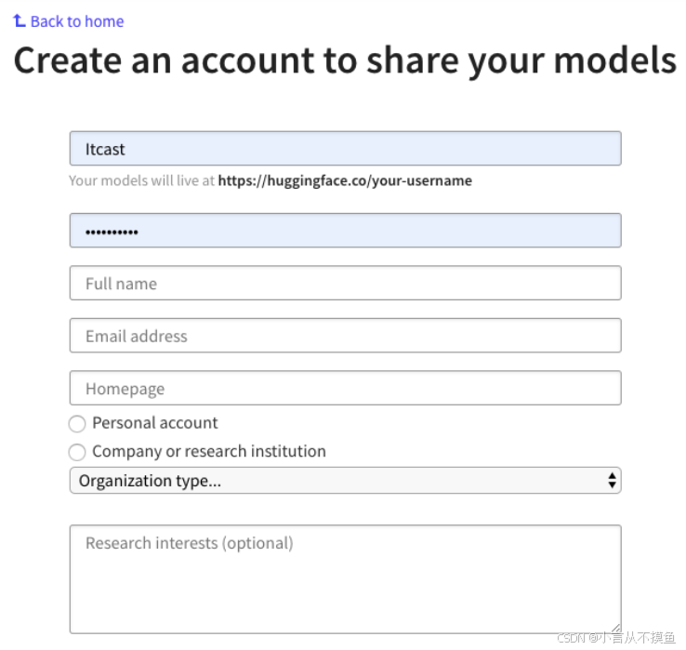686x650 pixels.
Task: Click the password dots in the second field
Action: tap(112, 232)
